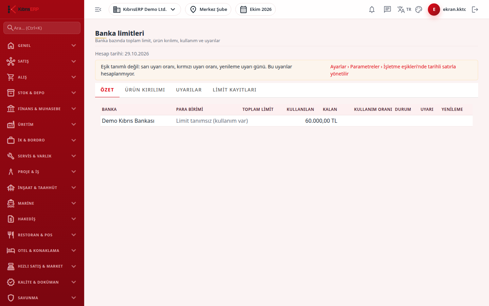Screen dimensions: 489x306
Task: Expand the PROJE & İŞ menu chevron
Action: coord(74,172)
